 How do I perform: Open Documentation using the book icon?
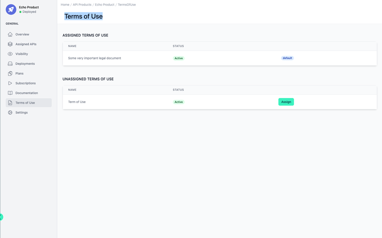(10, 92)
